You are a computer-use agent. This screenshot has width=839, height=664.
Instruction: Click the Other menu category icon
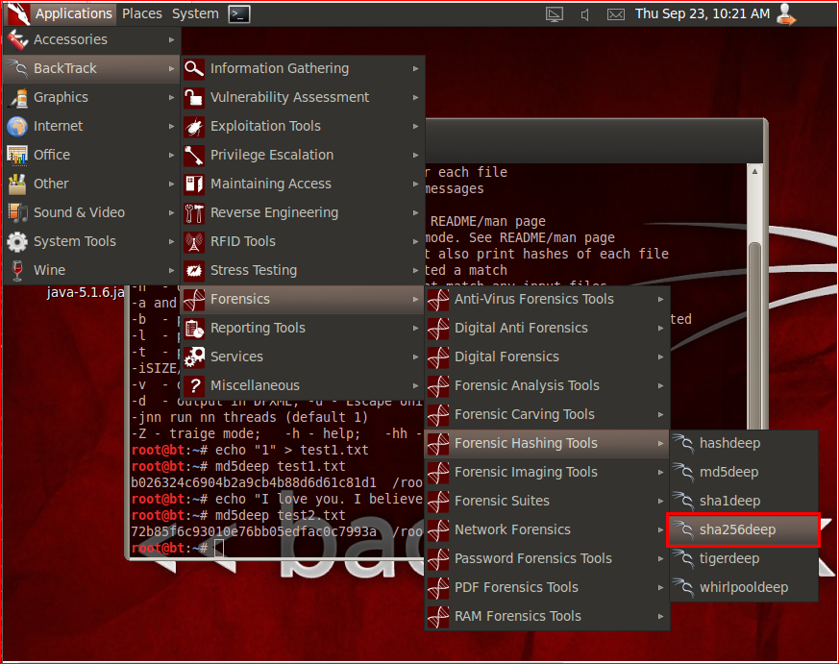coord(17,184)
